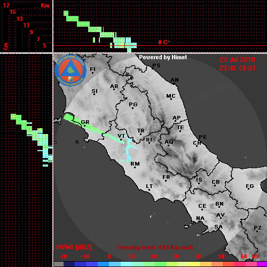Pick the gray swatch at the color bar start
Screen dimensions: 267x267
(59, 264)
